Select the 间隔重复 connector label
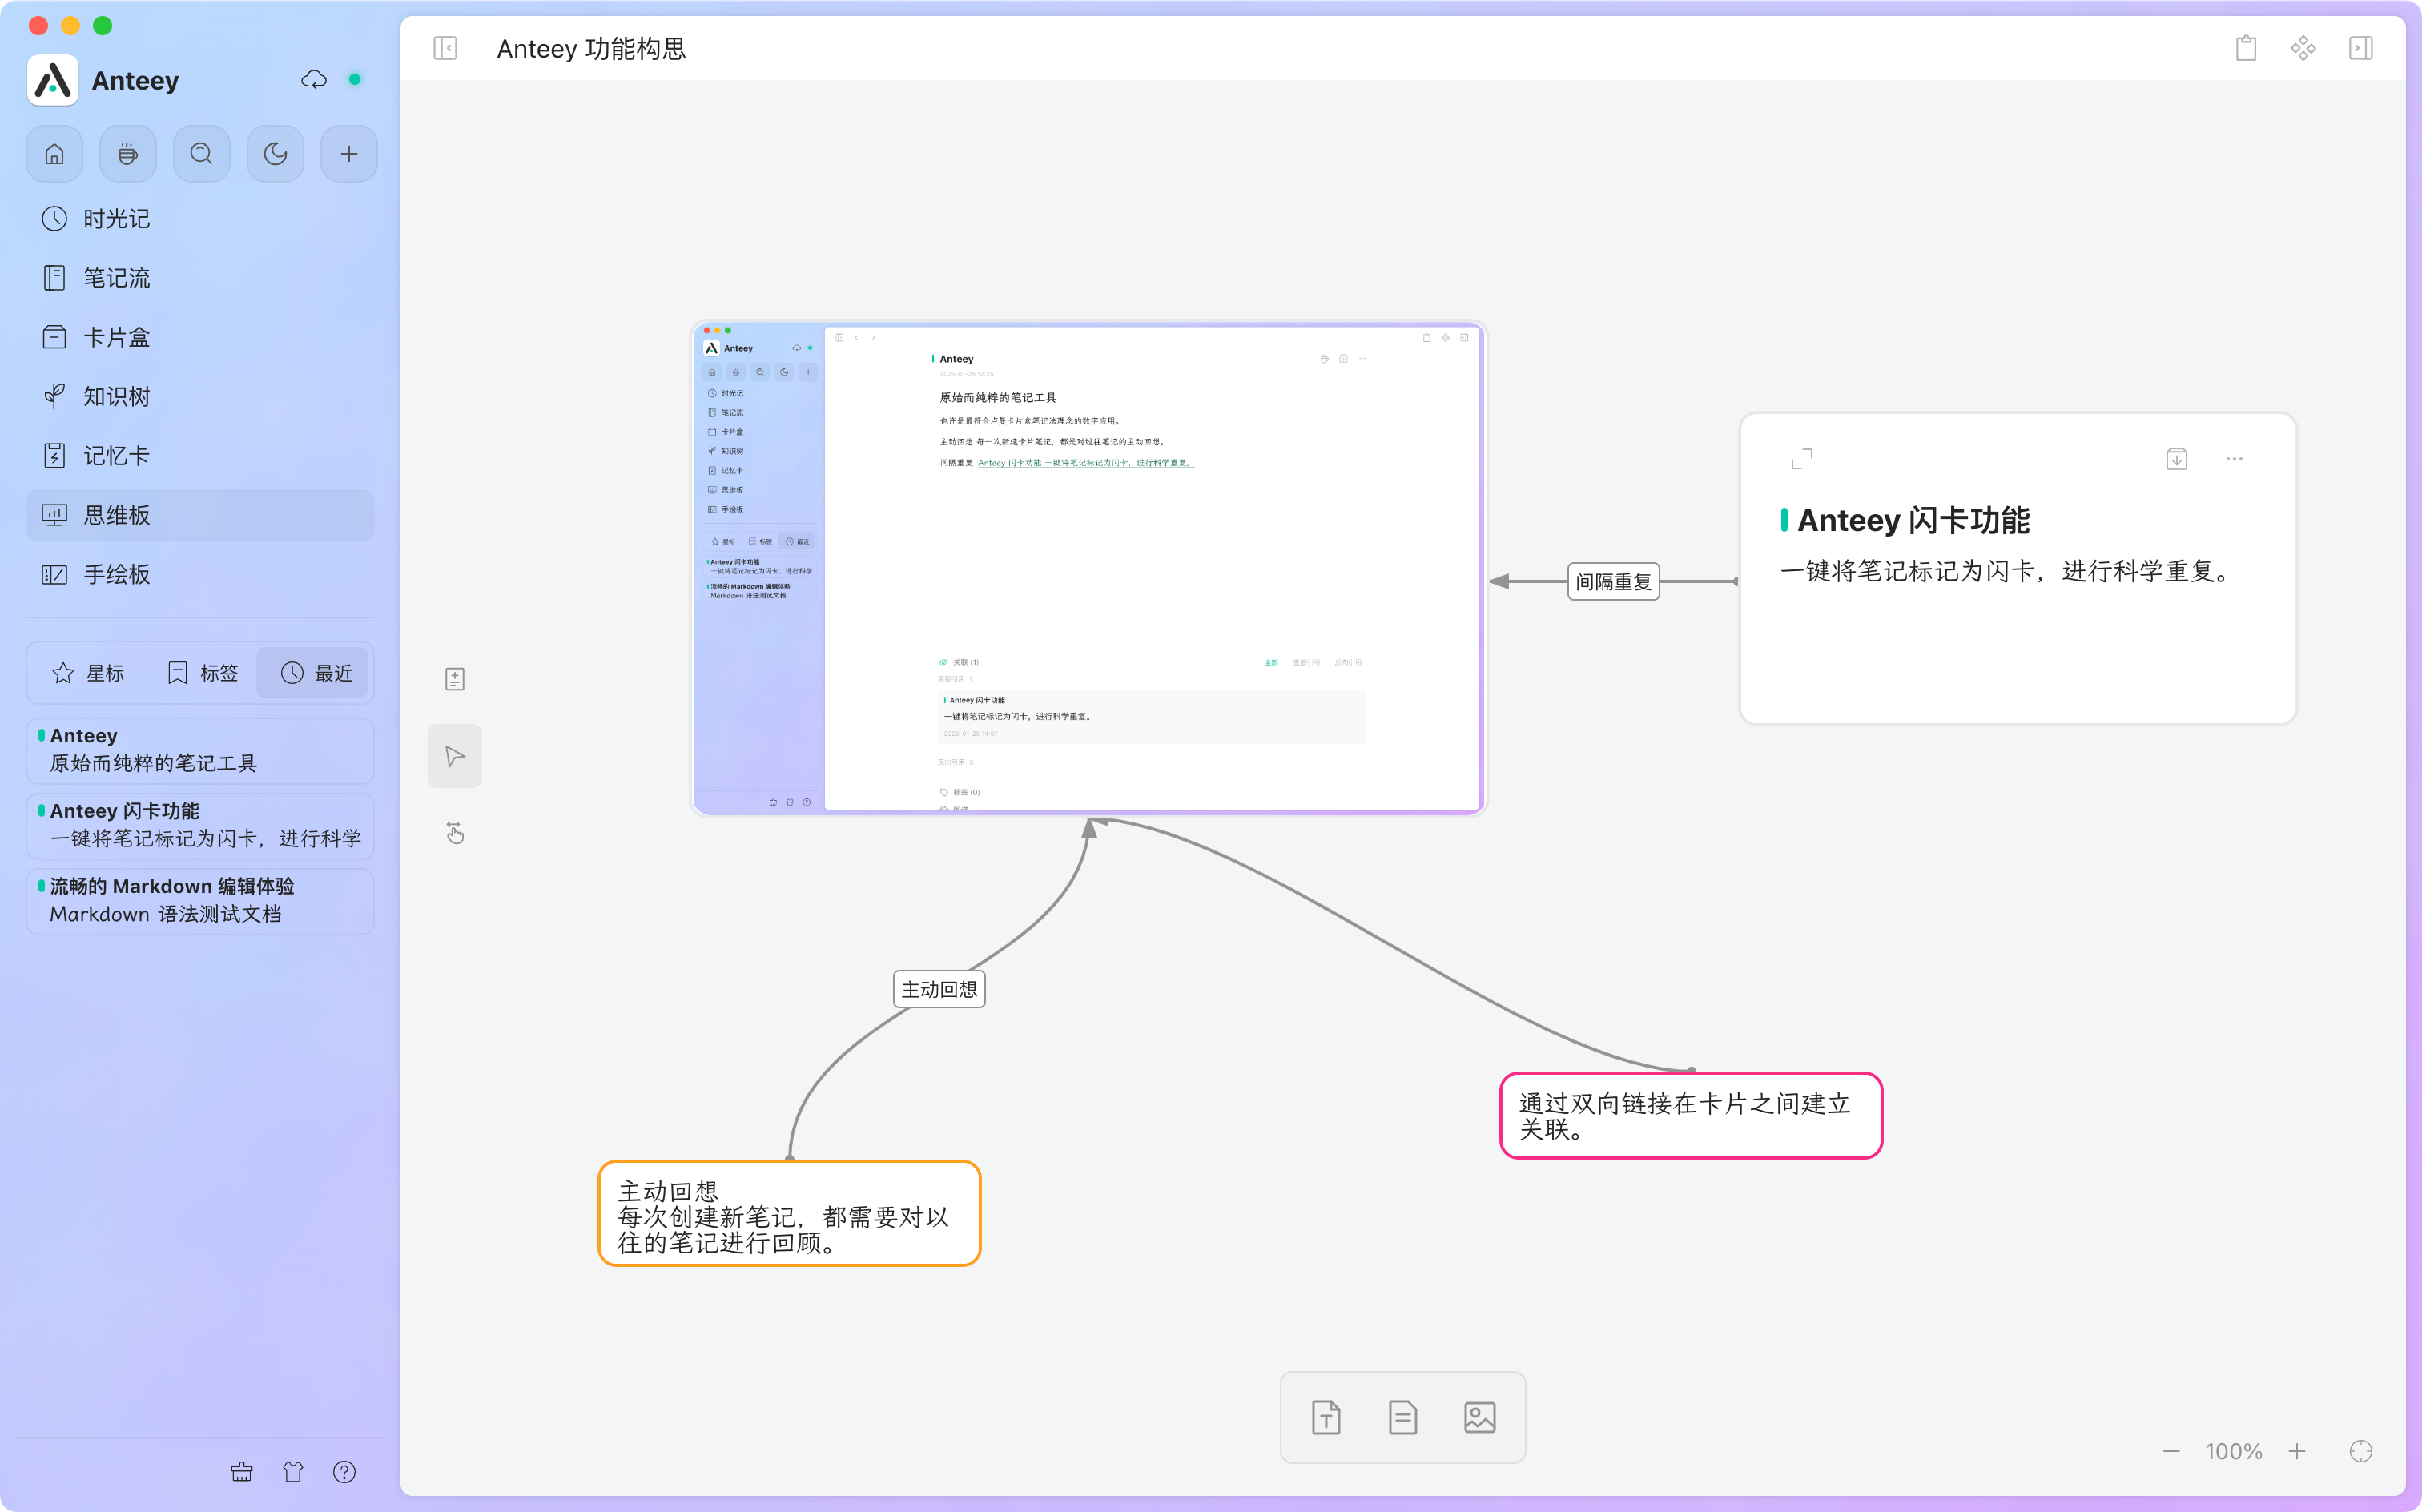2422x1512 pixels. coord(1613,582)
